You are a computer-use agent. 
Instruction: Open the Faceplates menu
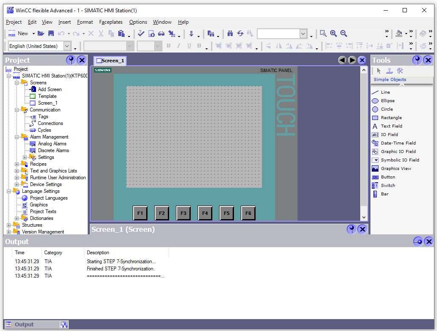(x=111, y=22)
